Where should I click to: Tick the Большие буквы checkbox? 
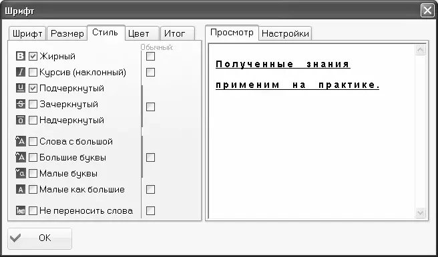point(33,158)
